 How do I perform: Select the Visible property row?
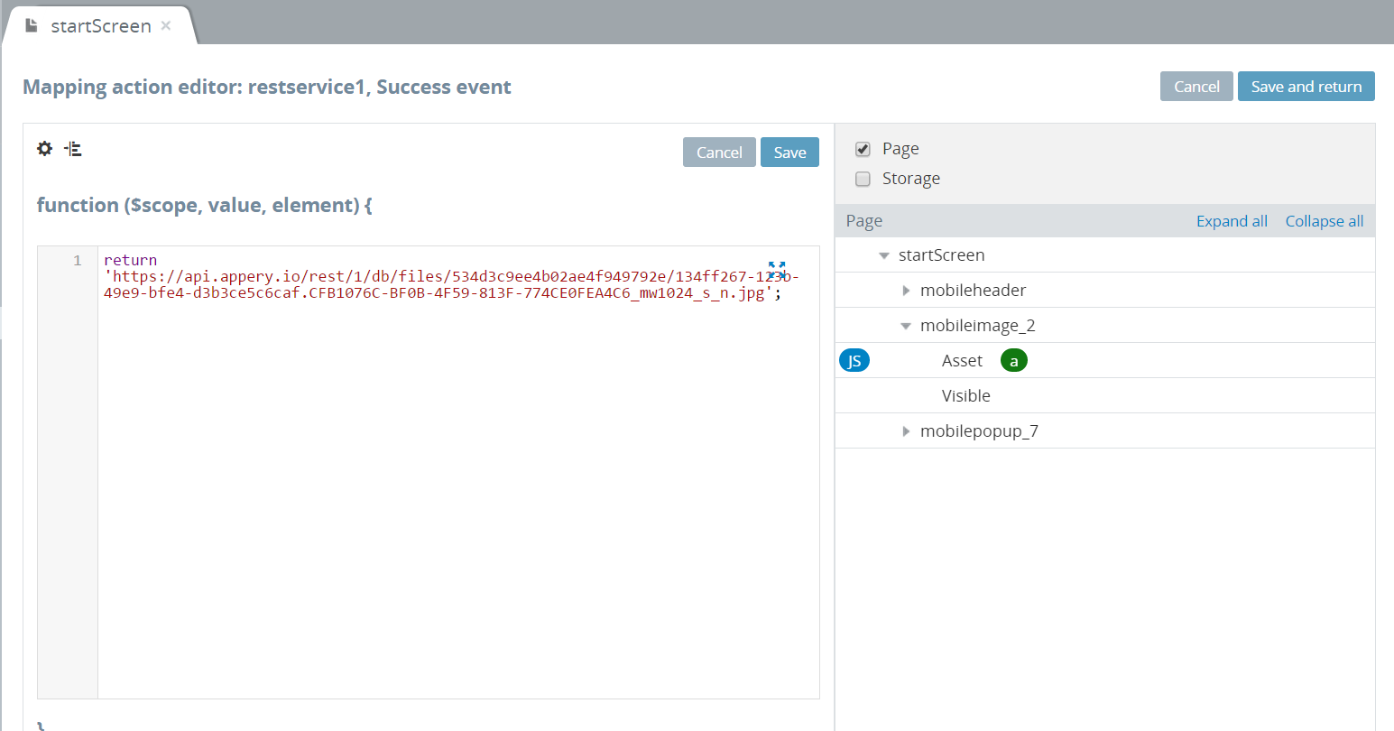click(965, 396)
